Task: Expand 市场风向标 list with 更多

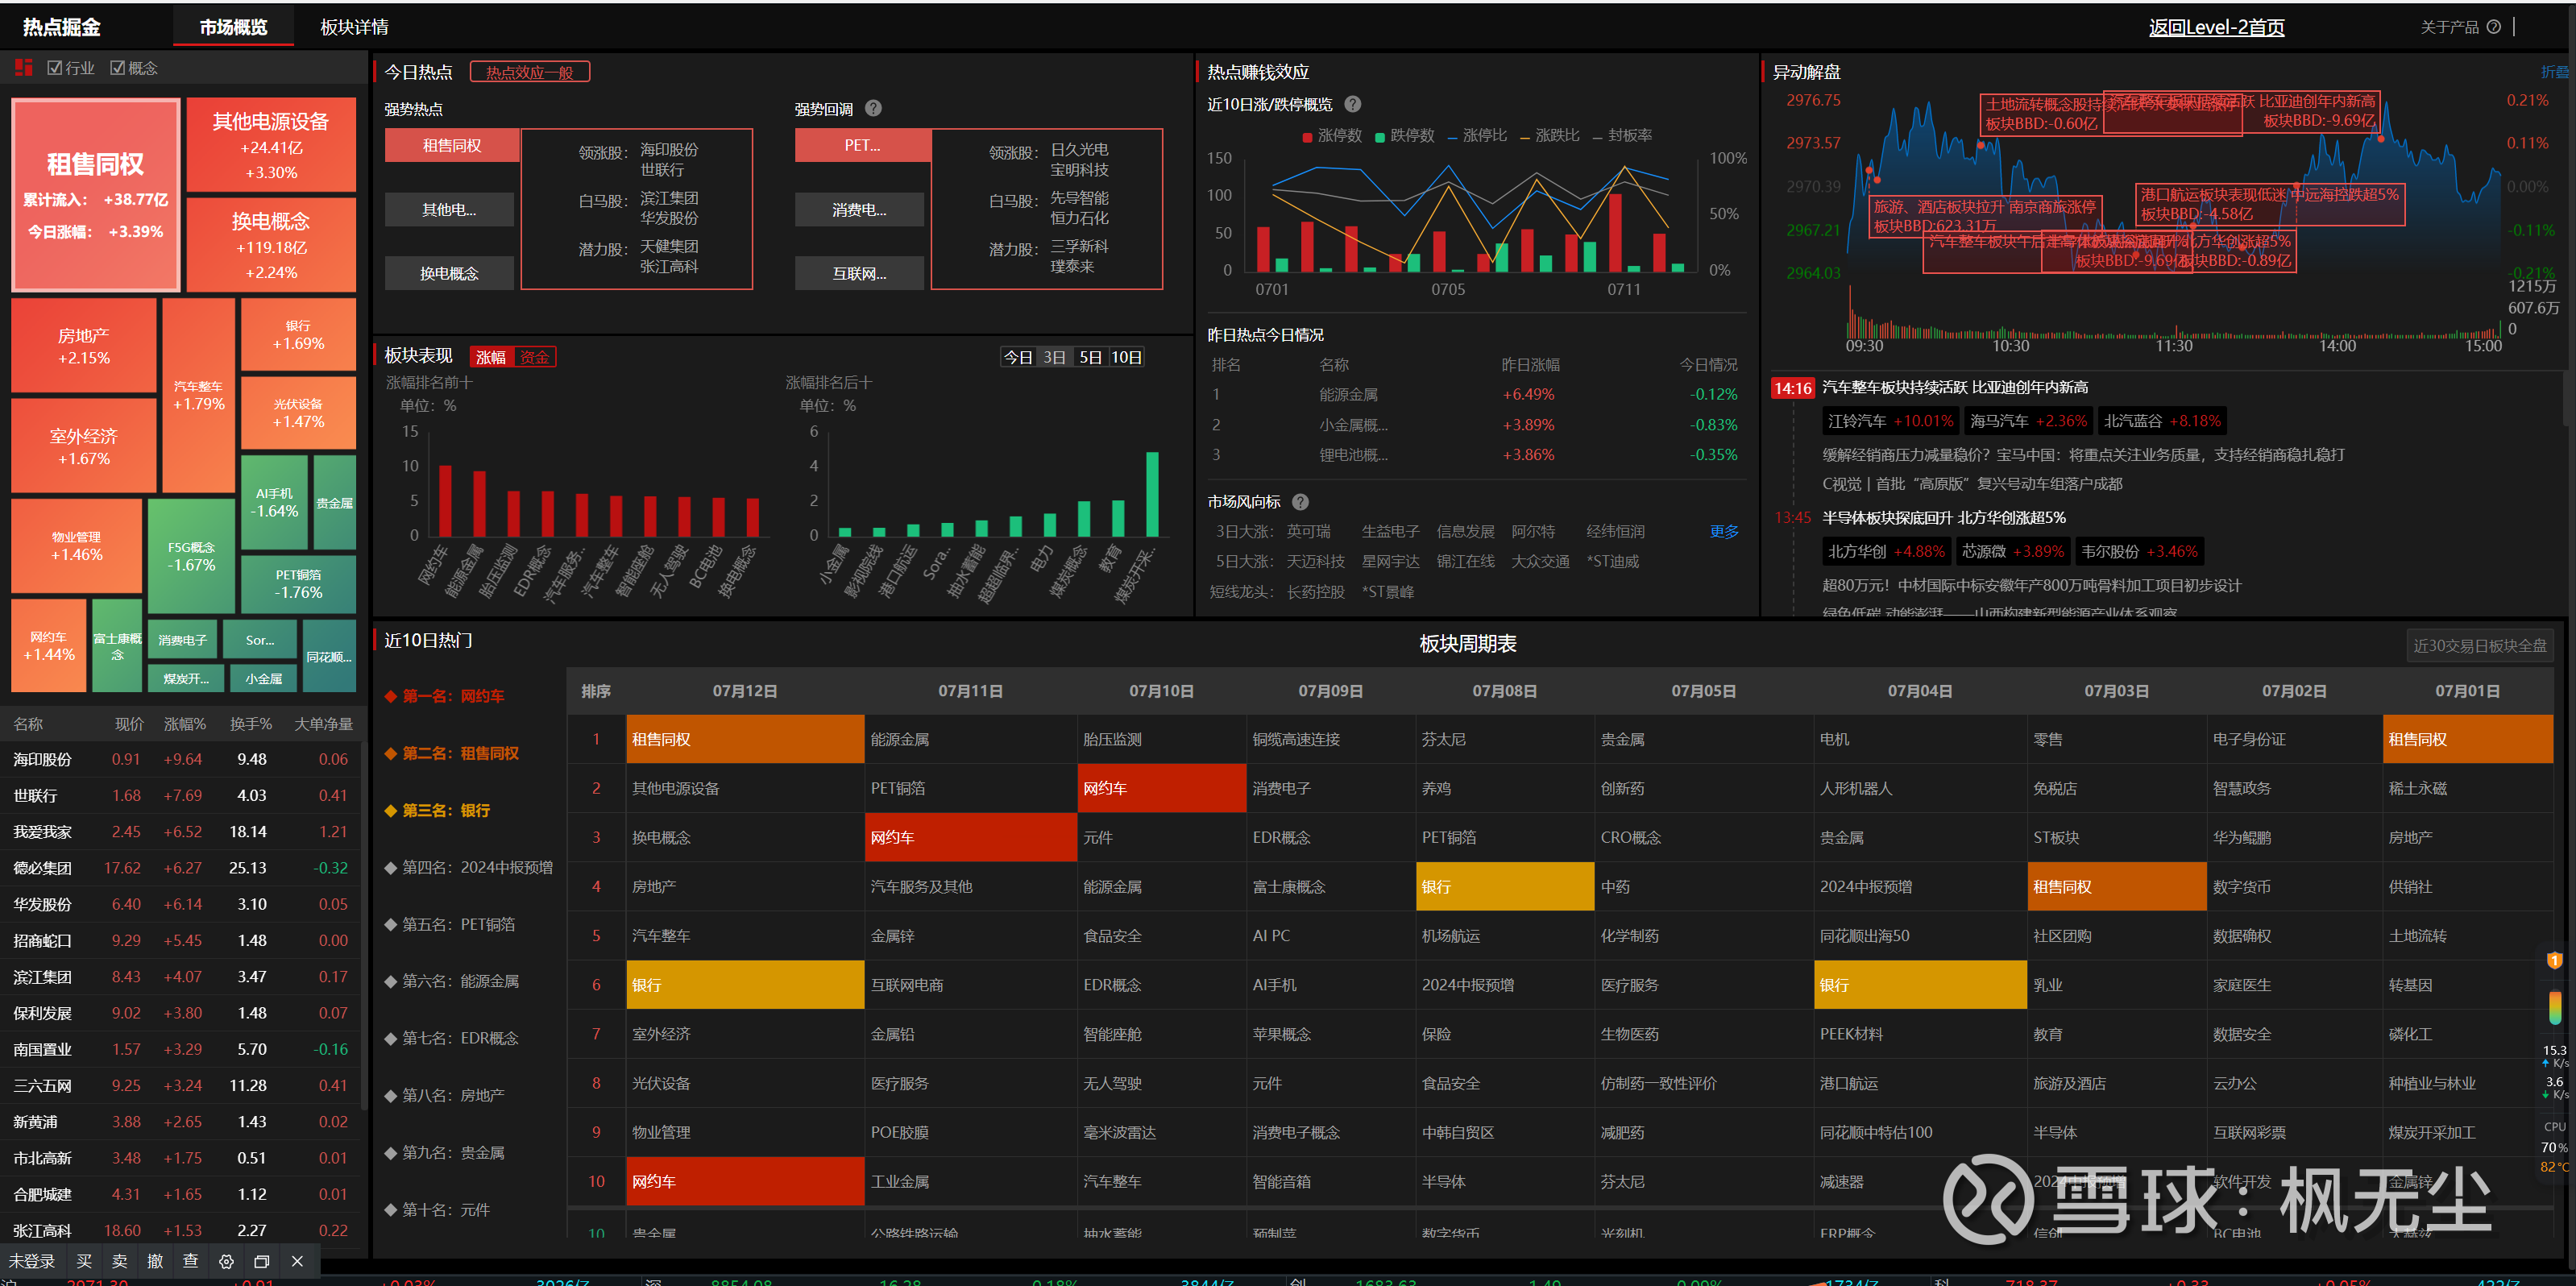Action: point(1724,531)
